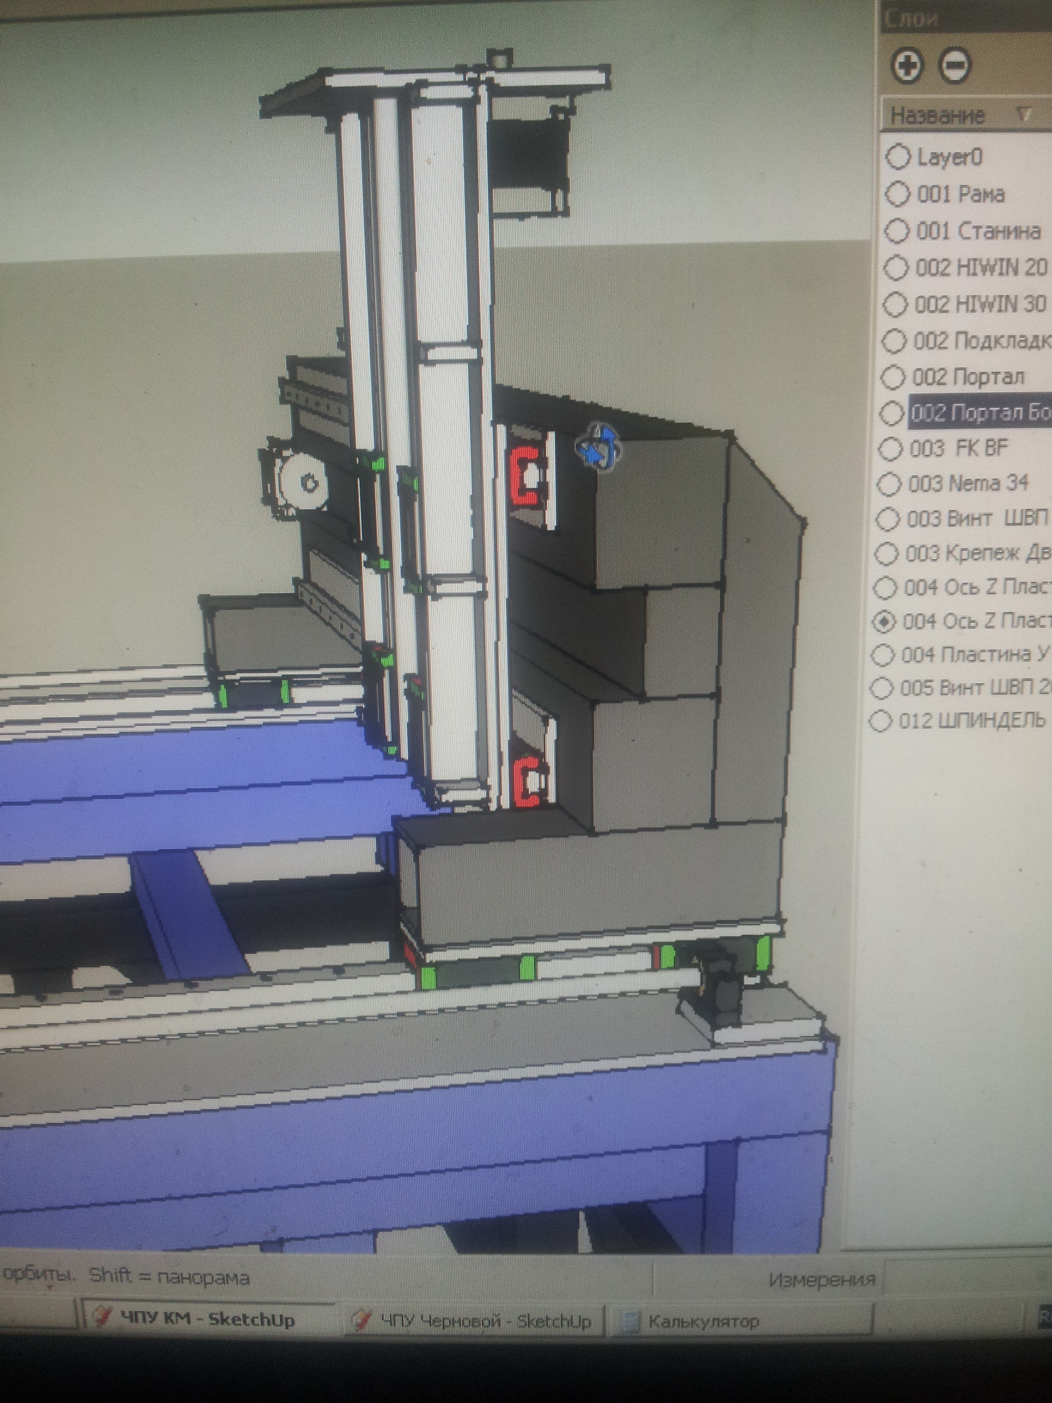
Task: Make 002 HIWIN 20 the active layer
Action: coord(896,268)
